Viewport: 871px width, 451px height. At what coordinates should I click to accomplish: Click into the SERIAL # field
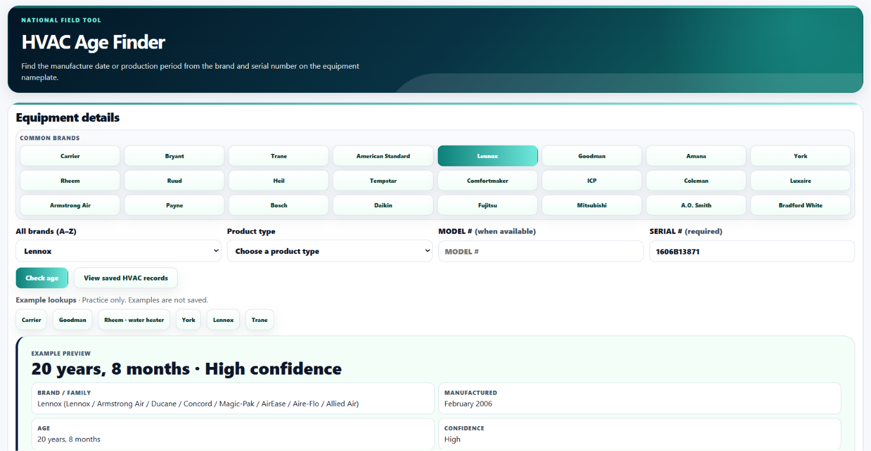[x=752, y=251]
